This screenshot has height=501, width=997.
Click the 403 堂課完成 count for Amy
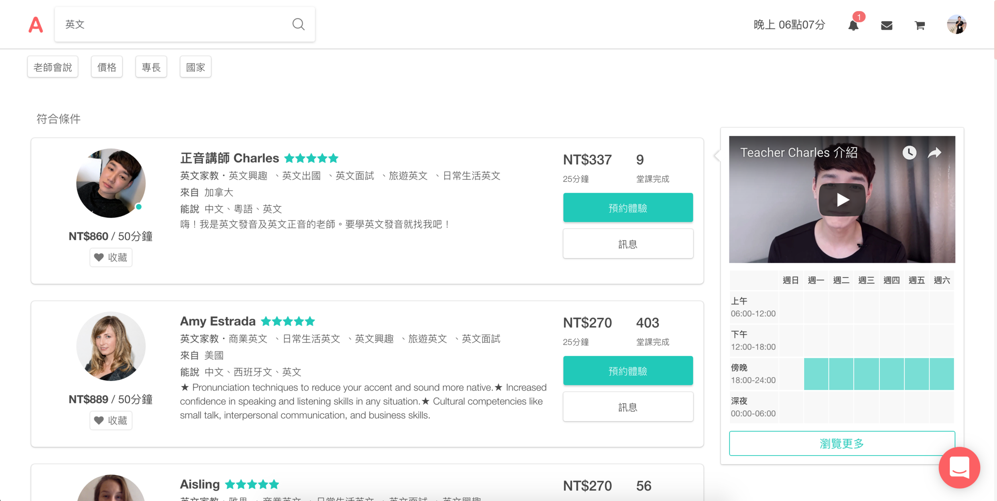(652, 331)
